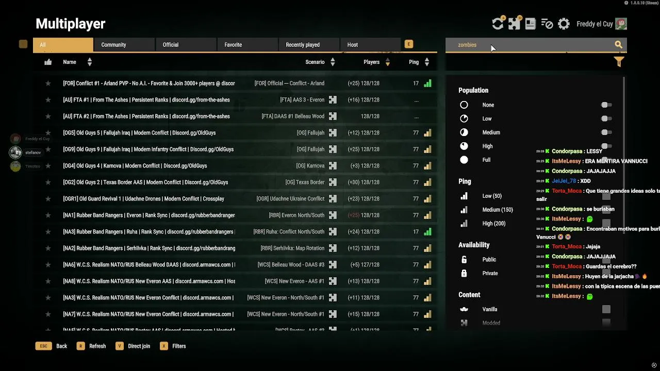
Task: Click the Filters button
Action: 173,346
